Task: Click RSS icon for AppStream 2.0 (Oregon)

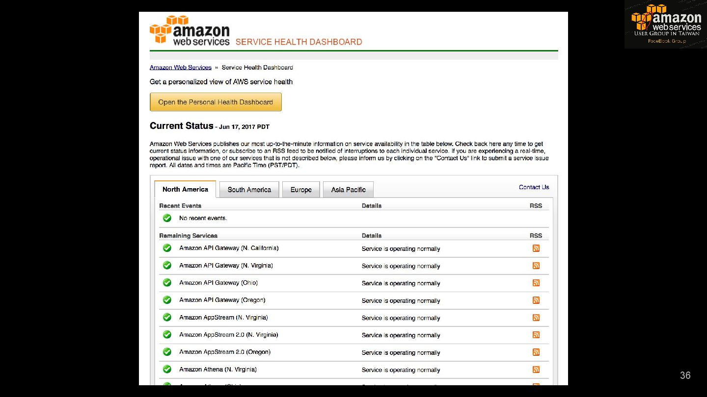Action: pos(536,352)
